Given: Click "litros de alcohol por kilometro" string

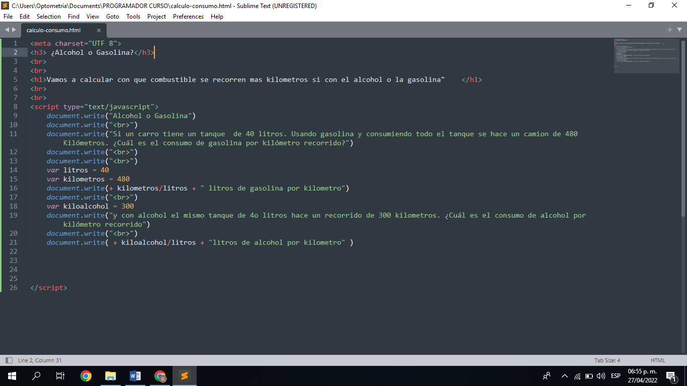Looking at the screenshot, I should [x=277, y=242].
